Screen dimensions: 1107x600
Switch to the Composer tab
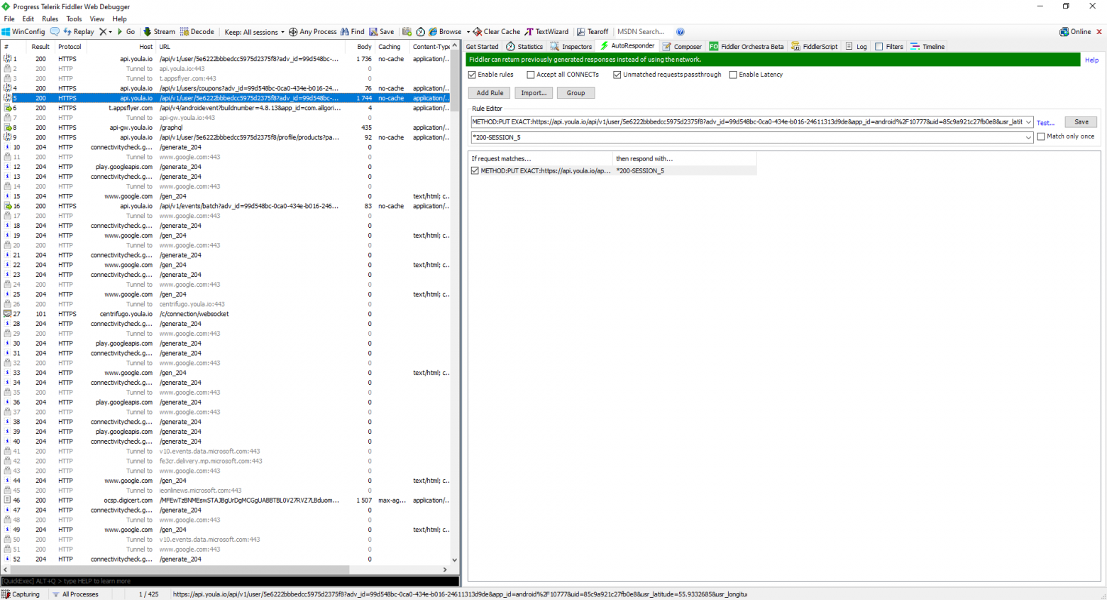[682, 47]
